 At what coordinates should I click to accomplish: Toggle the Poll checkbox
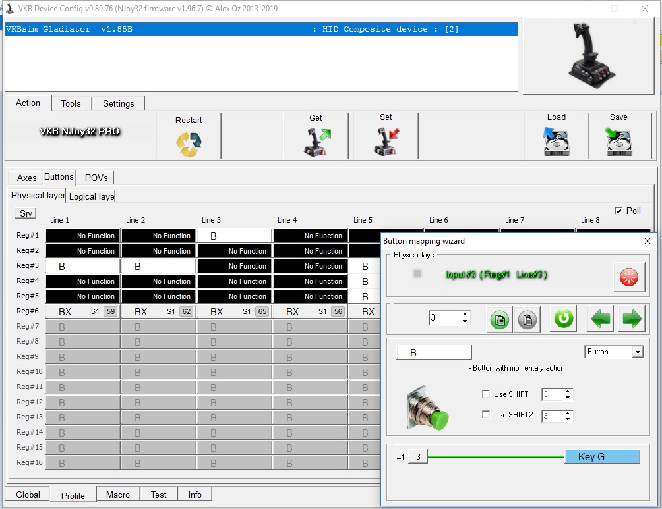pos(618,211)
